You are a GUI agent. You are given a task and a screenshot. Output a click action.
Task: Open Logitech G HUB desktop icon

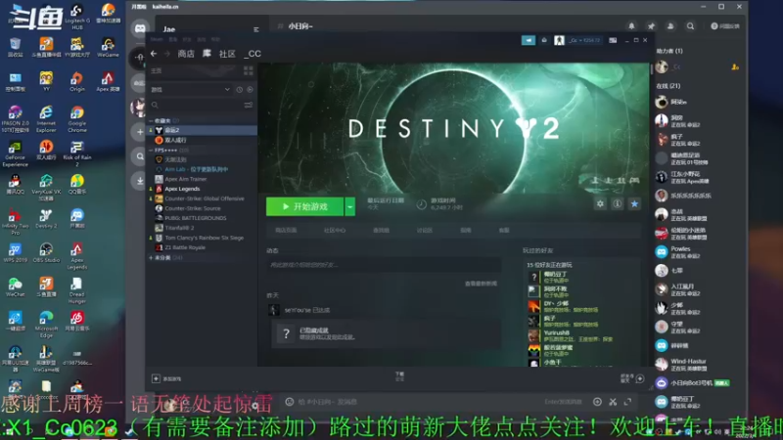(77, 17)
